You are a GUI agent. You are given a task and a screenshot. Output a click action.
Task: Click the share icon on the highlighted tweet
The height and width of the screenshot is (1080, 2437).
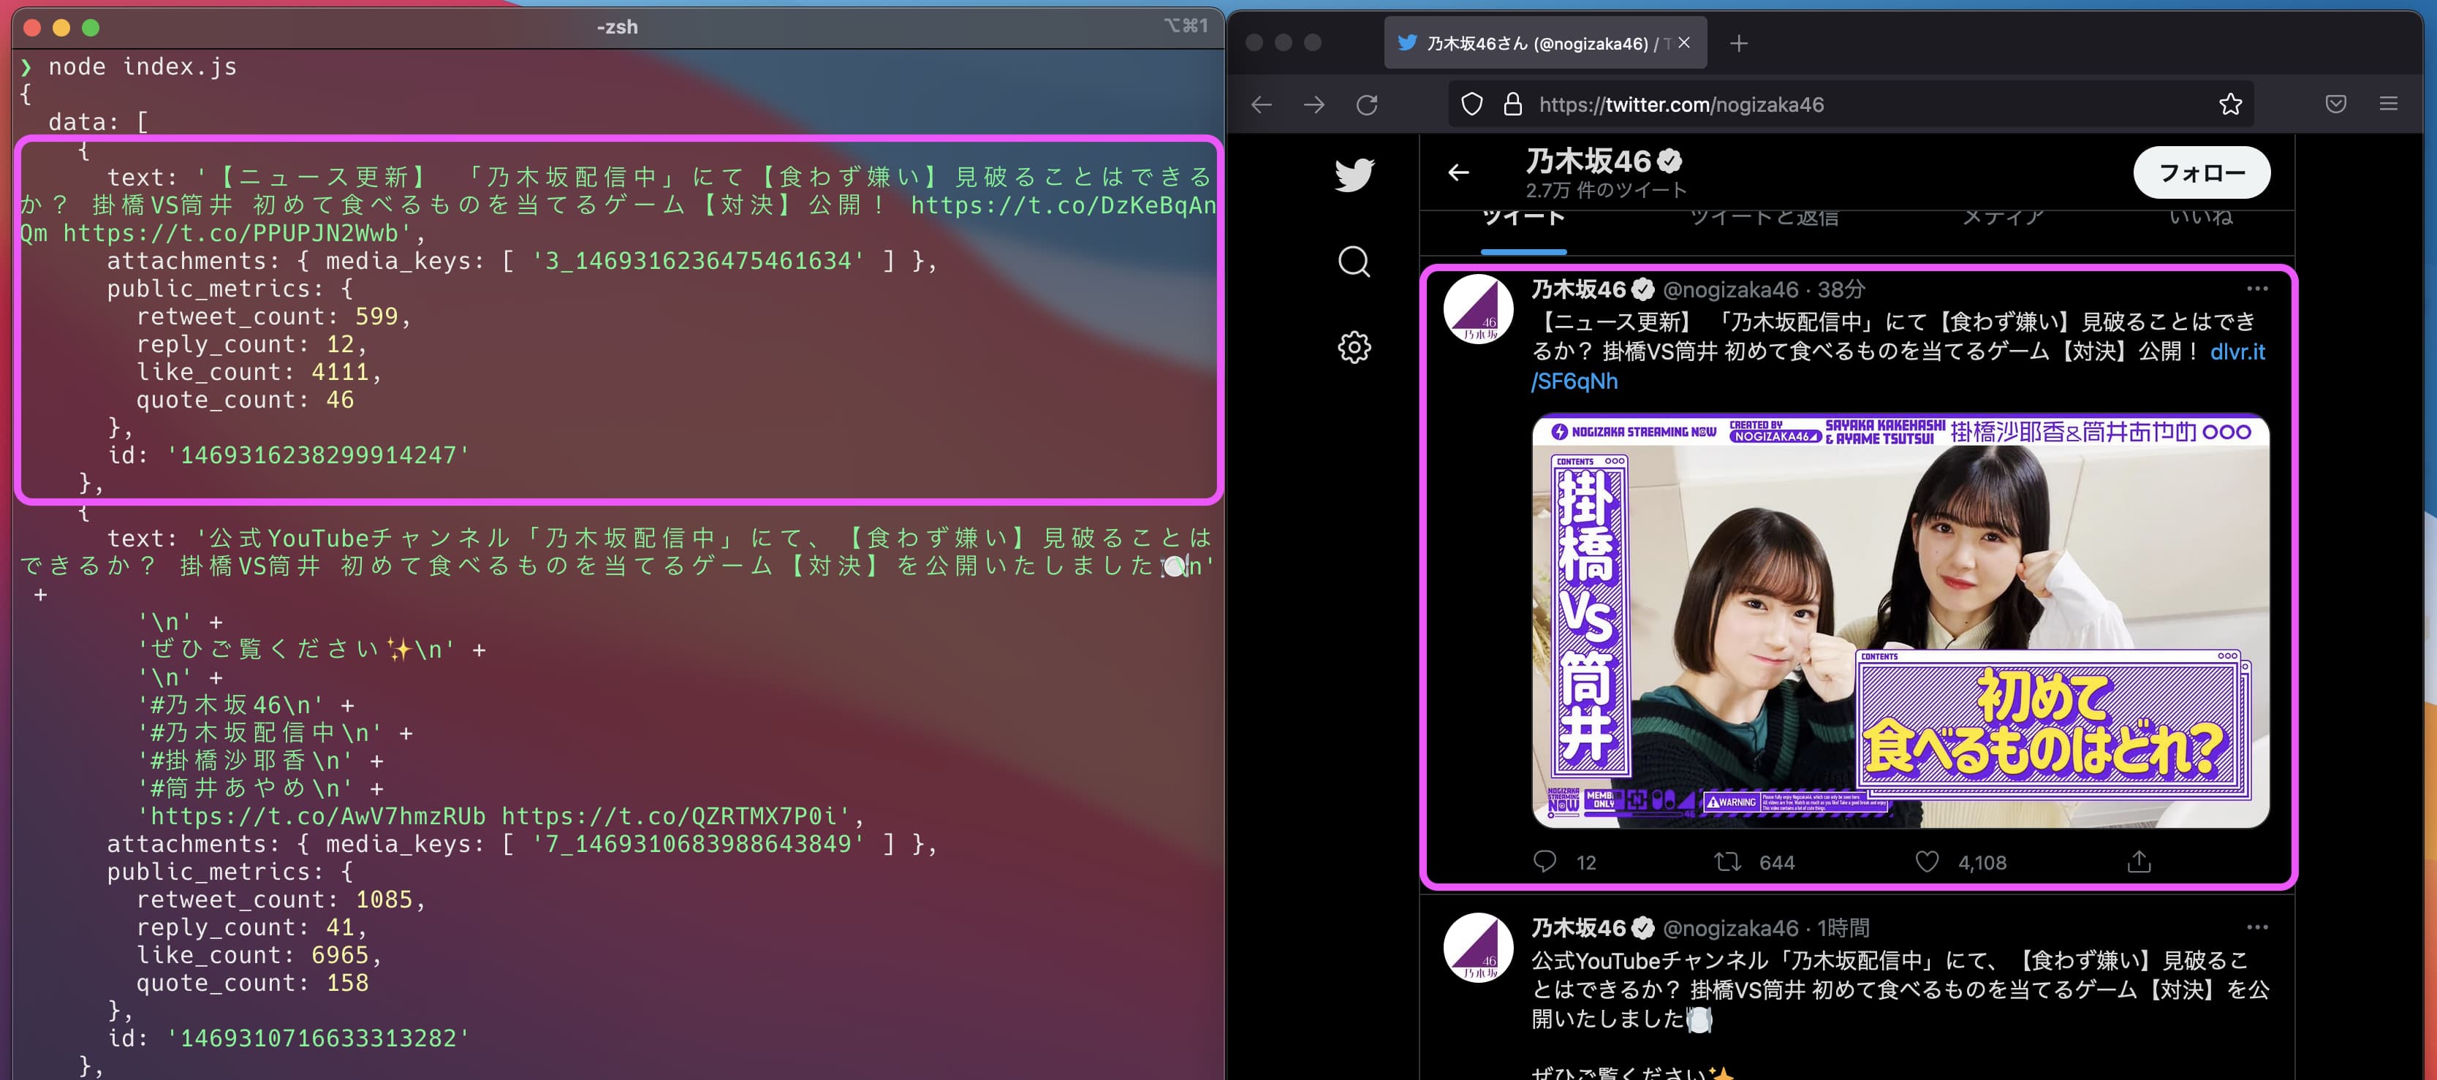(2138, 862)
